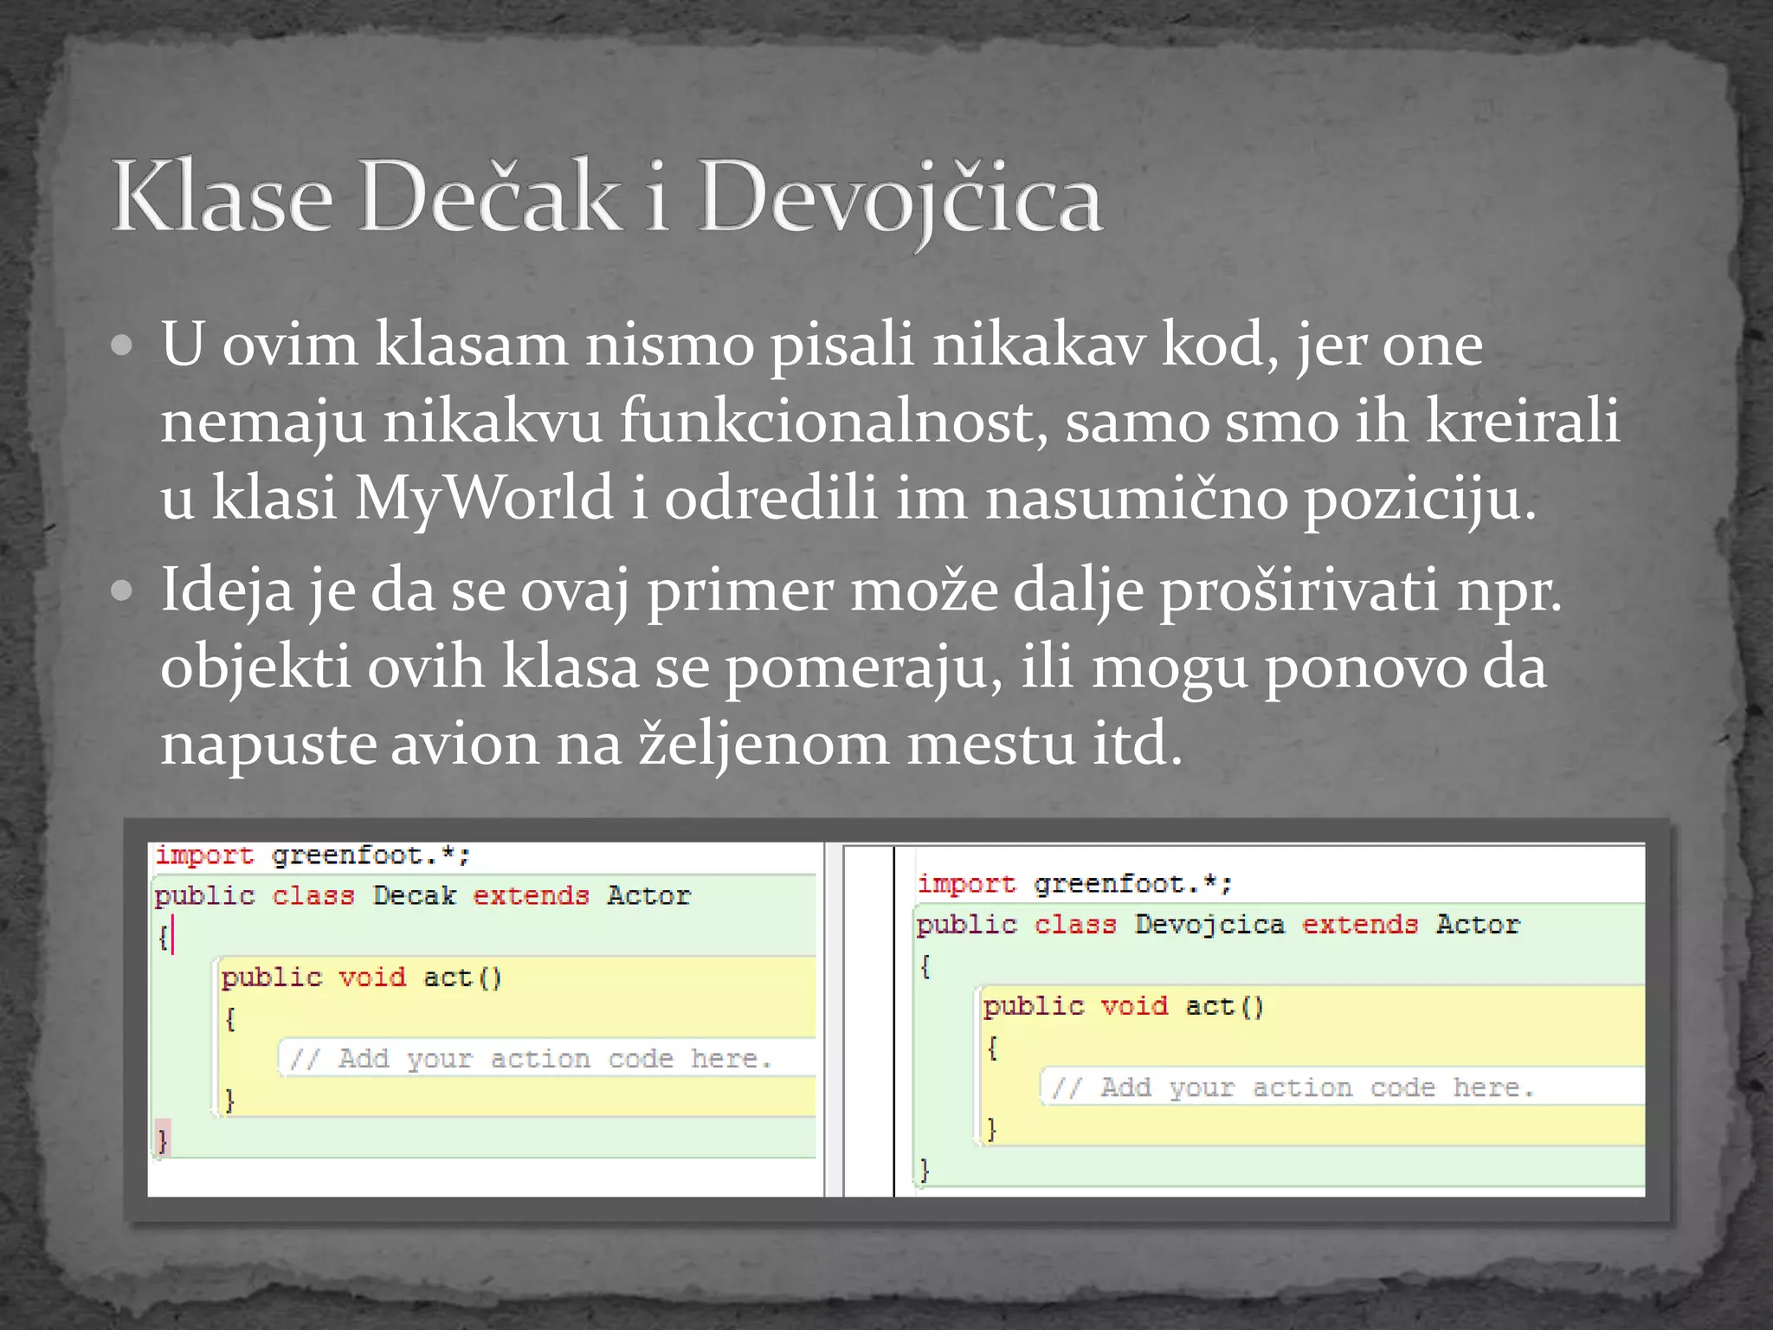Viewport: 1773px width, 1330px height.
Task: Click the comment line in Decak's act method
Action: tap(531, 1059)
